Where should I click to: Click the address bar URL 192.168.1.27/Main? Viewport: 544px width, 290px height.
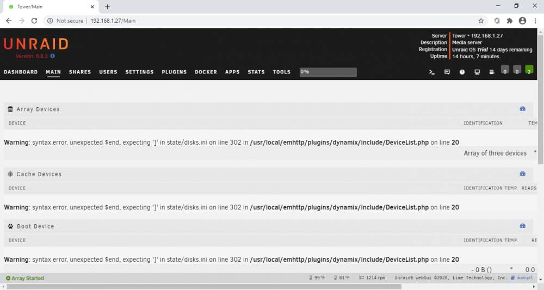tap(113, 21)
